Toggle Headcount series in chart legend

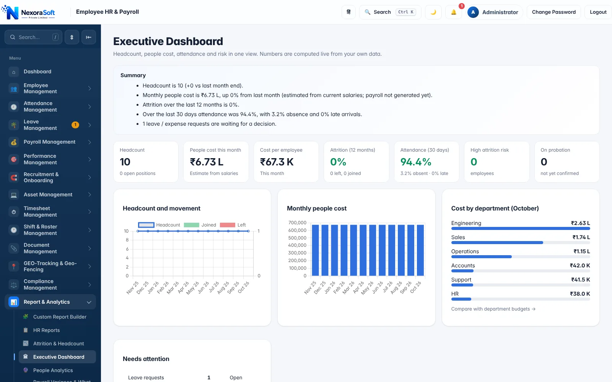point(159,225)
